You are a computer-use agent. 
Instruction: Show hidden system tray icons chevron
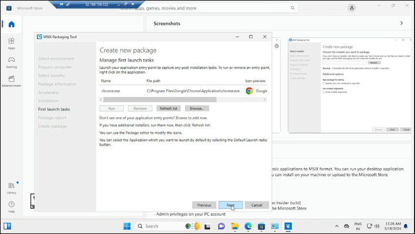pos(337,226)
